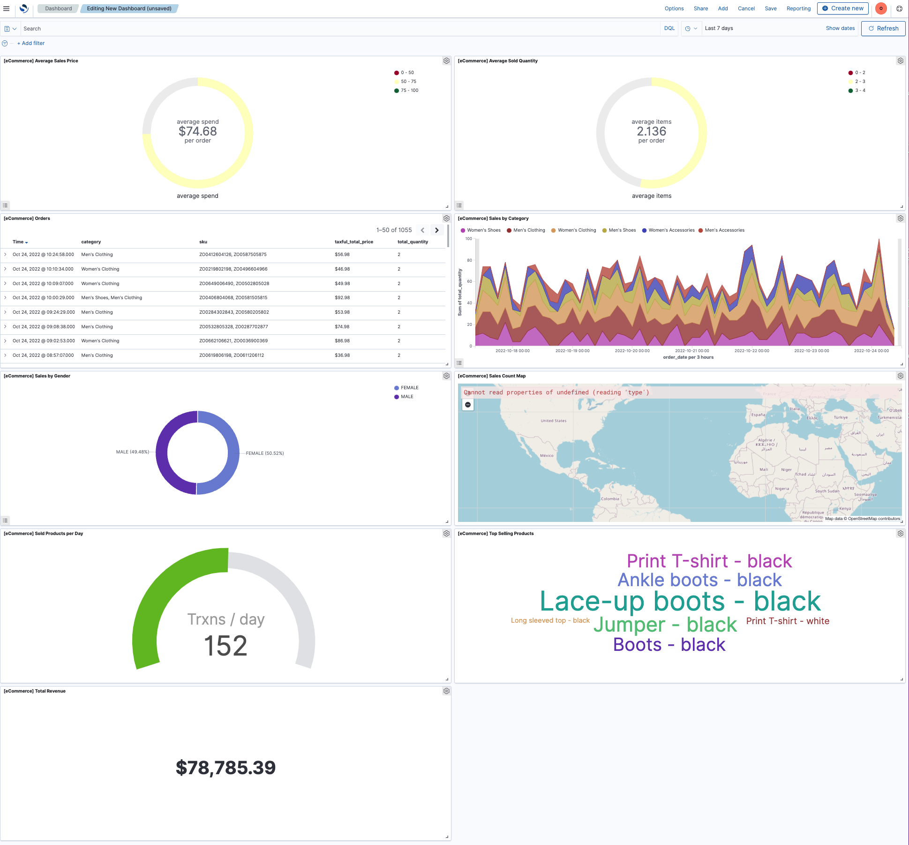
Task: Click the Show dates link
Action: coord(840,29)
